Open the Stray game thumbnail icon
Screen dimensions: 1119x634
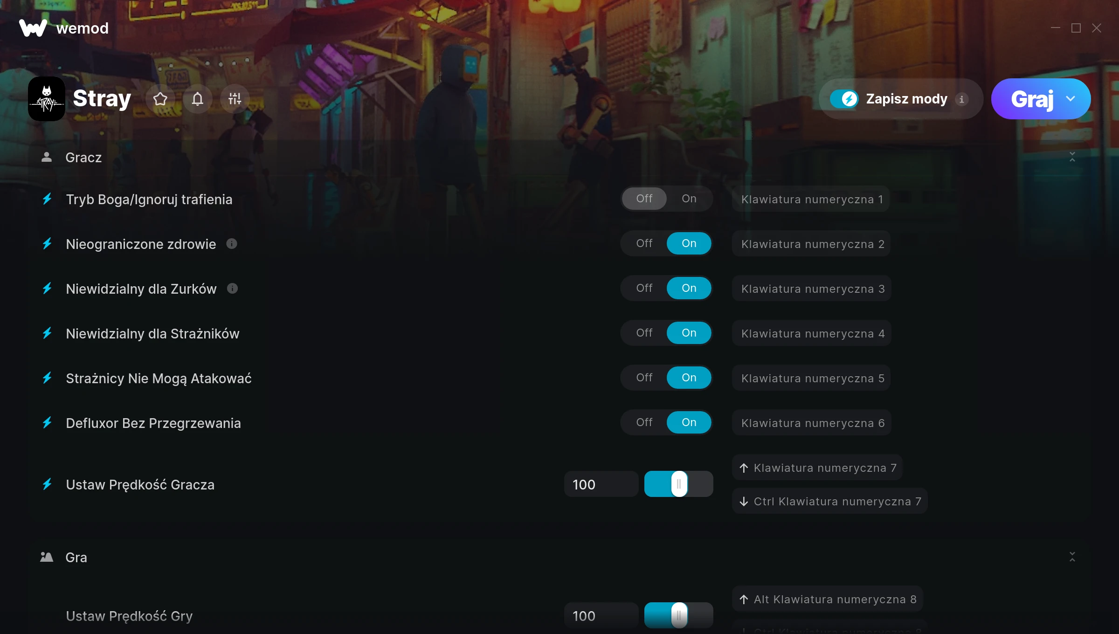pos(47,99)
